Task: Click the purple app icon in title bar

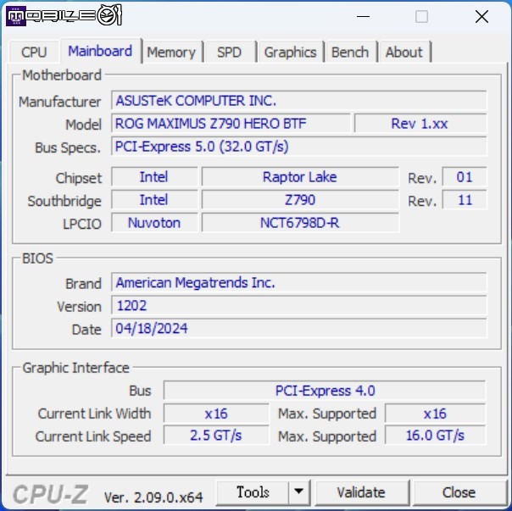Action: tap(15, 16)
